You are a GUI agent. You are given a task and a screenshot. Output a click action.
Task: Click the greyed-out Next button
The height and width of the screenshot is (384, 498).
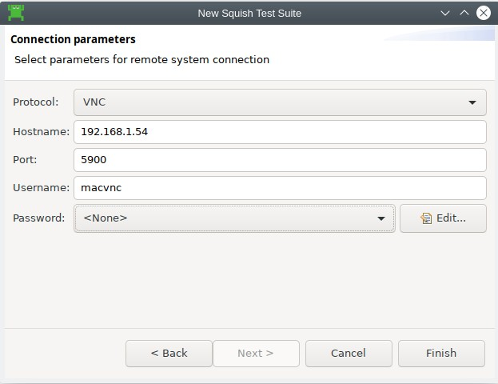point(256,353)
